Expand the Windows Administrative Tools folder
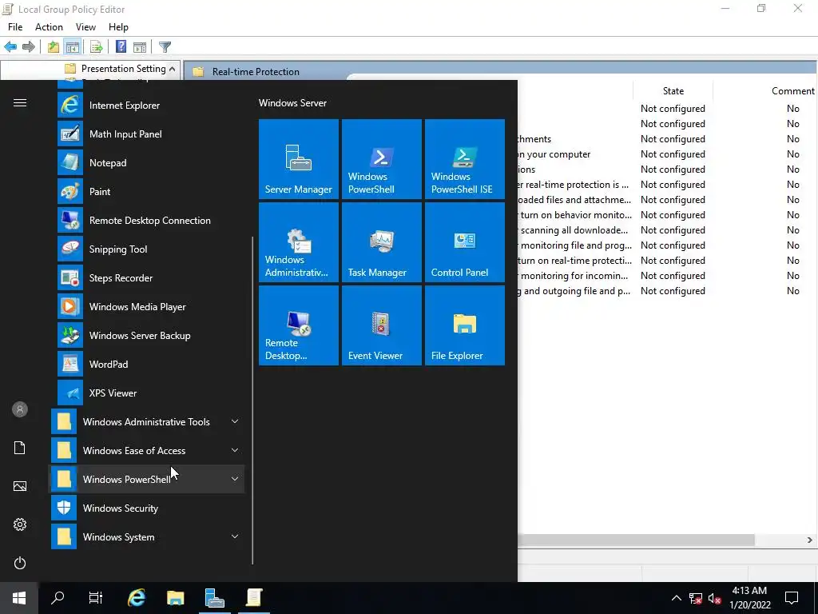This screenshot has width=818, height=614. click(x=147, y=422)
